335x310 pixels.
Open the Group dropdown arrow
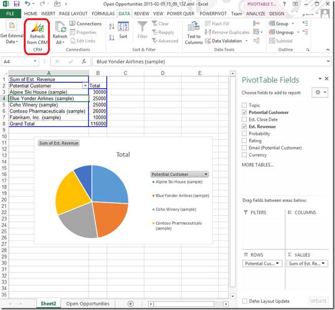(x=293, y=24)
